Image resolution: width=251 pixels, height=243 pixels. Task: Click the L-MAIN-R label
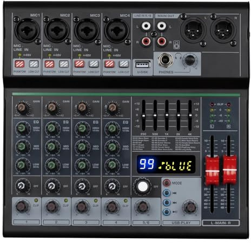coord(221,223)
